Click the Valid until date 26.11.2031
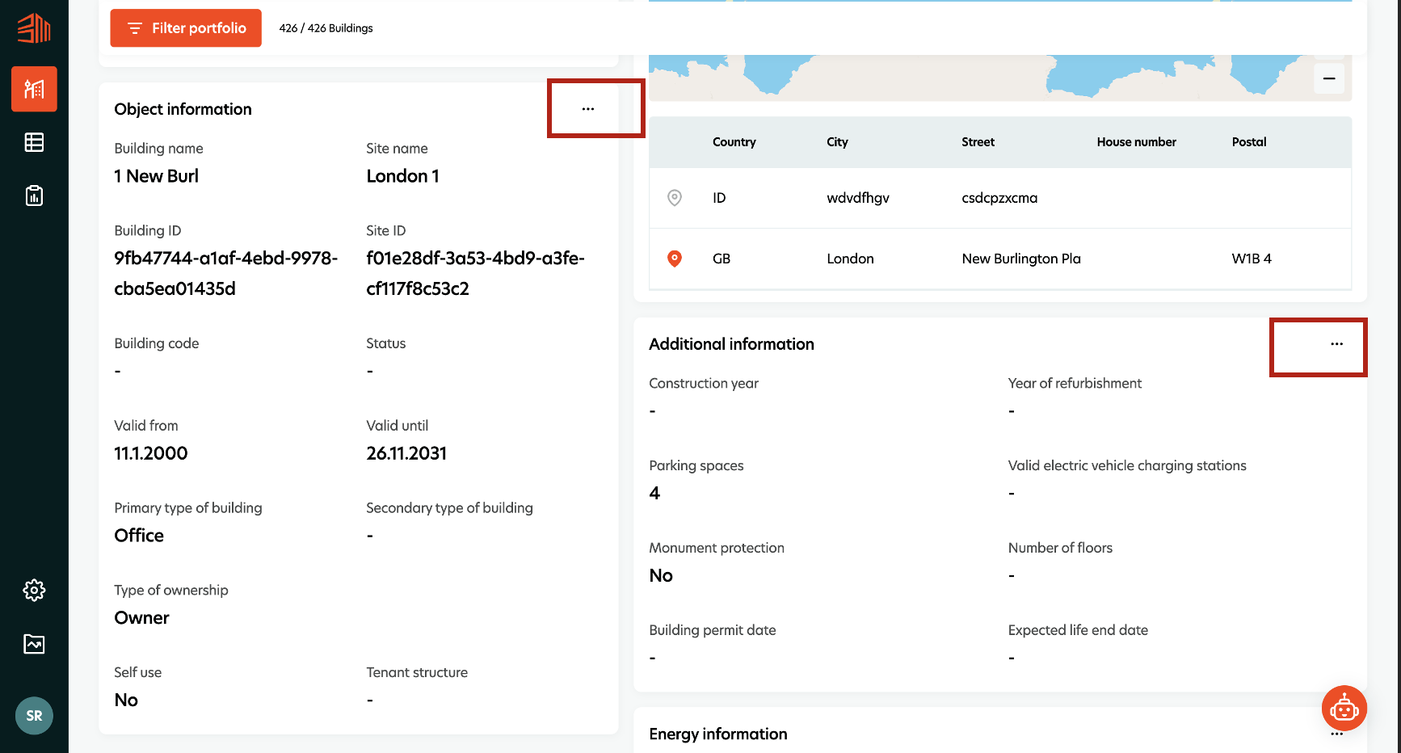Image resolution: width=1401 pixels, height=753 pixels. 406,453
